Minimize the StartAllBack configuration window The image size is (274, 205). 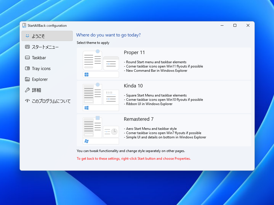pos(222,25)
